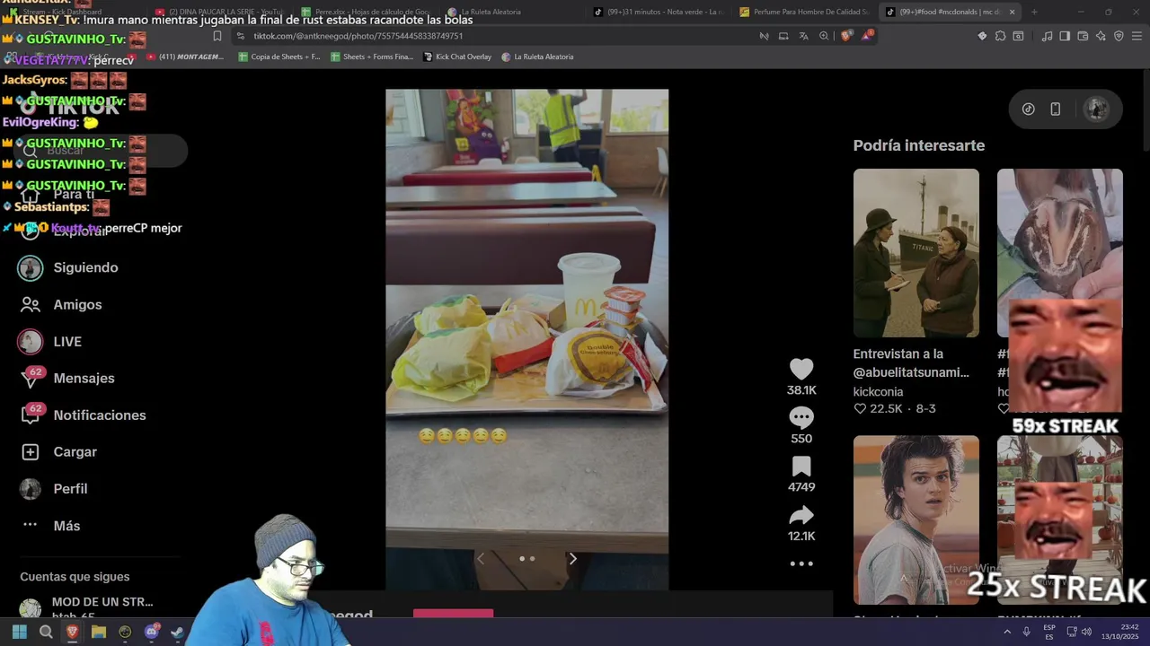Open the curly-haired man video thumbnail
Image resolution: width=1150 pixels, height=646 pixels.
916,519
